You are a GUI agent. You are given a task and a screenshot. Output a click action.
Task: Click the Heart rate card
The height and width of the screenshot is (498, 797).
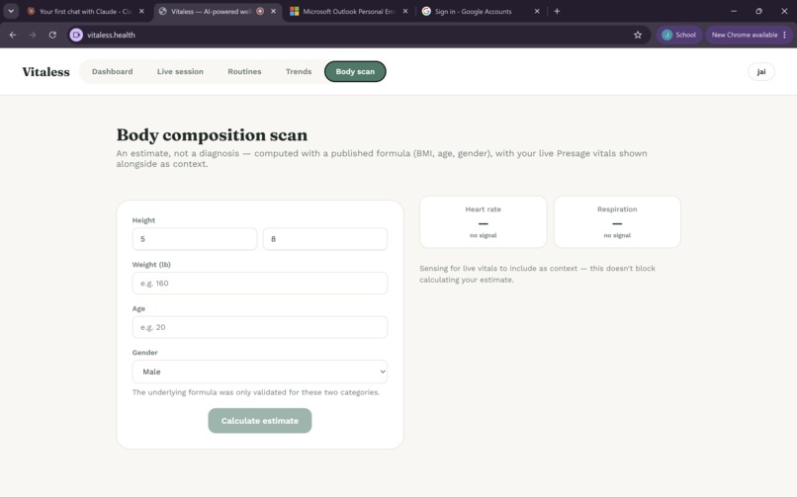point(483,222)
